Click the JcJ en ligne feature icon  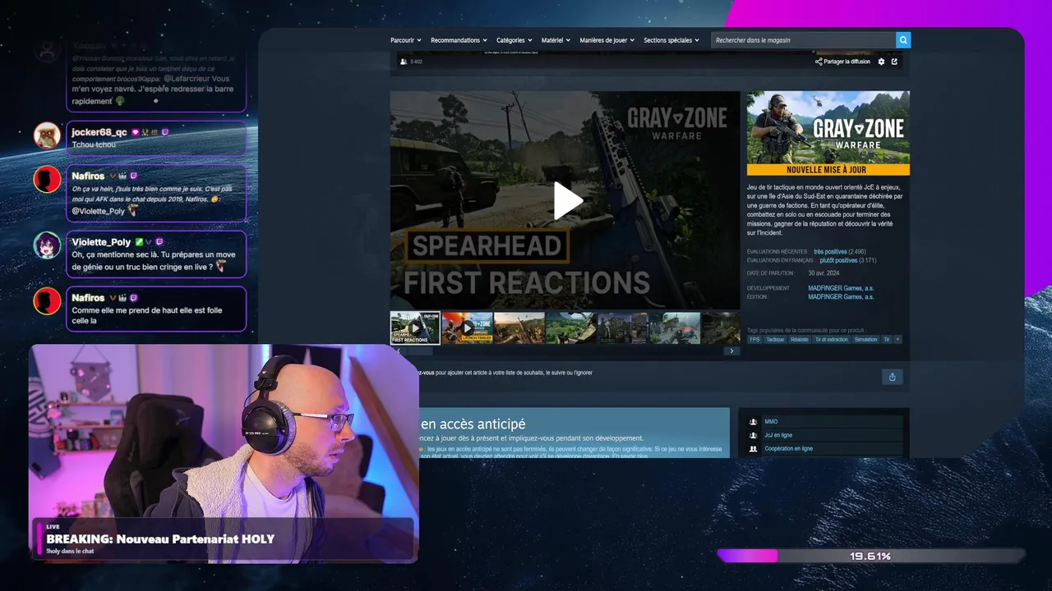point(753,435)
